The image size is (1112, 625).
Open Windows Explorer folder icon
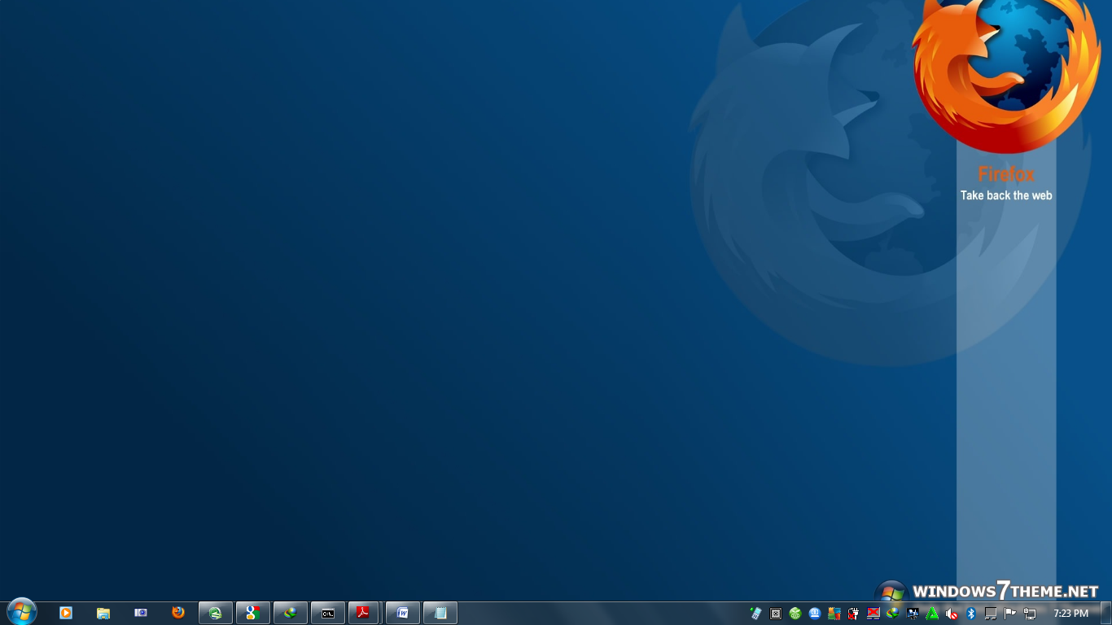103,613
